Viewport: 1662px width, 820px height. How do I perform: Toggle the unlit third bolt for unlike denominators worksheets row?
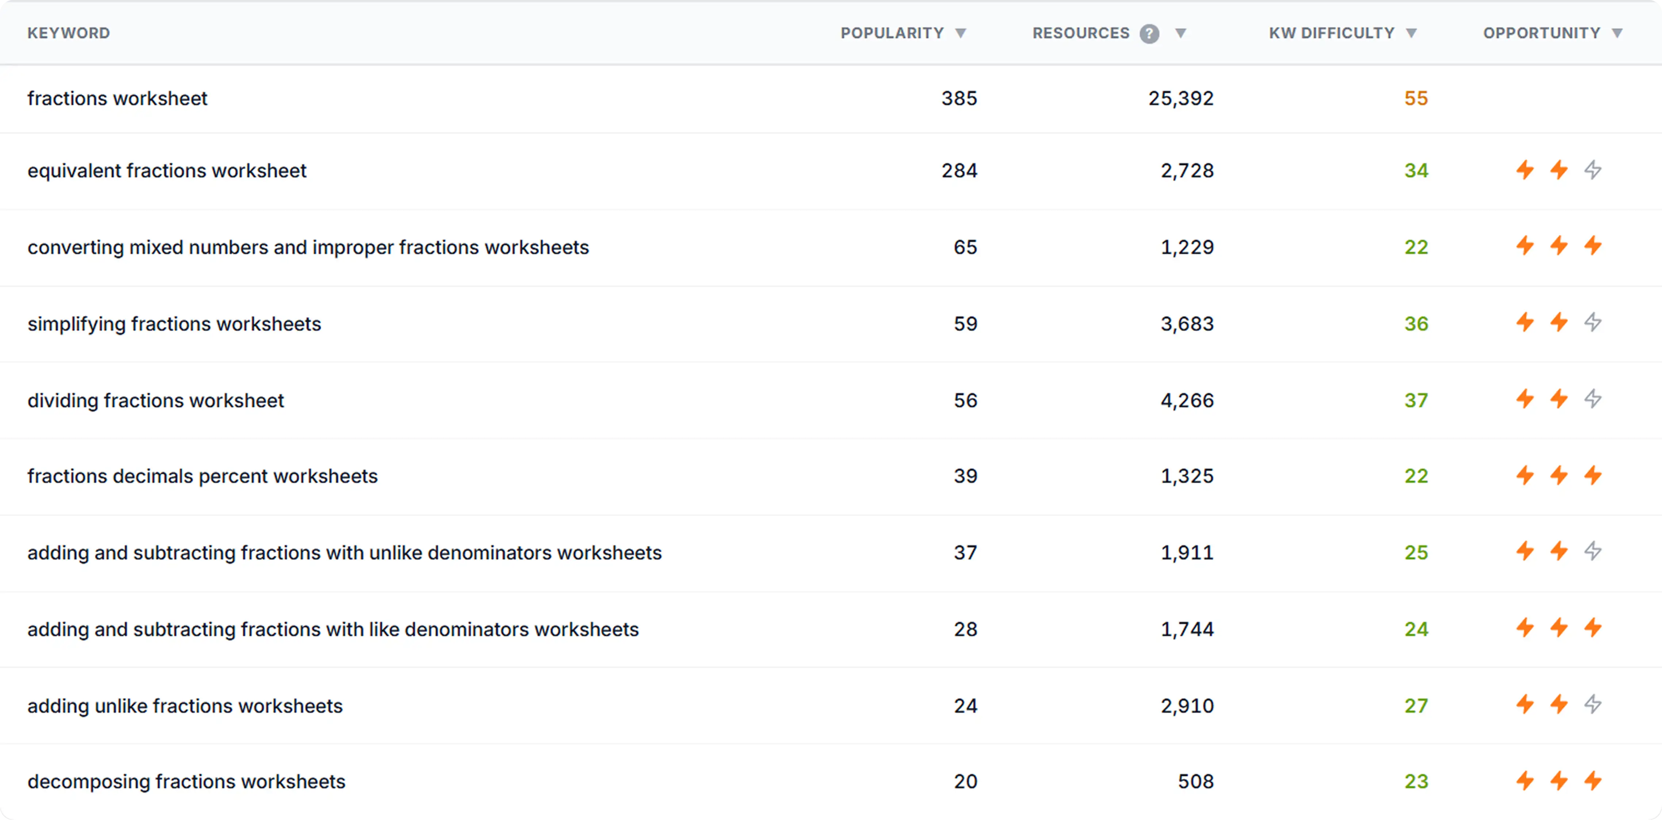coord(1593,552)
